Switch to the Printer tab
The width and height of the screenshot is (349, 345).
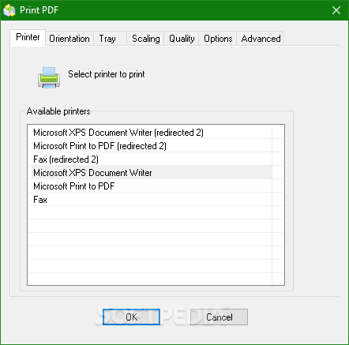(28, 37)
